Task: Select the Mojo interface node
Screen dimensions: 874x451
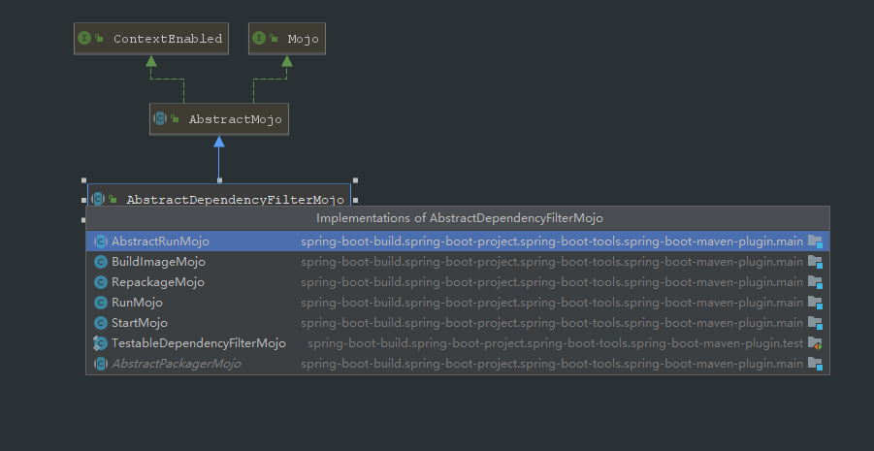Action: point(287,39)
